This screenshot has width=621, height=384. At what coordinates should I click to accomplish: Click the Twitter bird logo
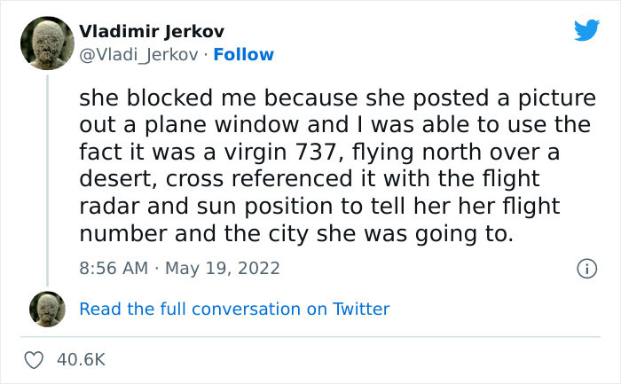(586, 30)
